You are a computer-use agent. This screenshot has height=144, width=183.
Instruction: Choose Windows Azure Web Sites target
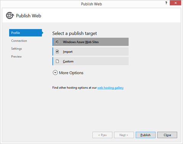click(90, 42)
